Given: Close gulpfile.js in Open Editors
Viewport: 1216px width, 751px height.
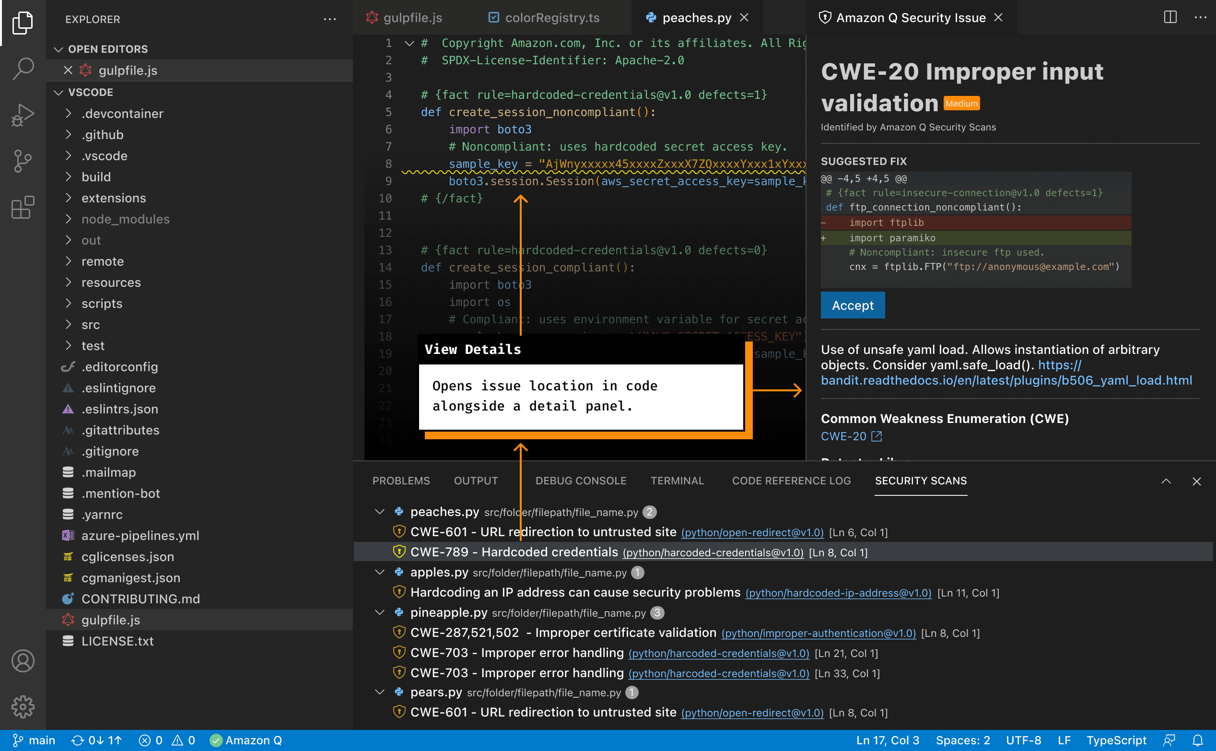Looking at the screenshot, I should point(68,70).
